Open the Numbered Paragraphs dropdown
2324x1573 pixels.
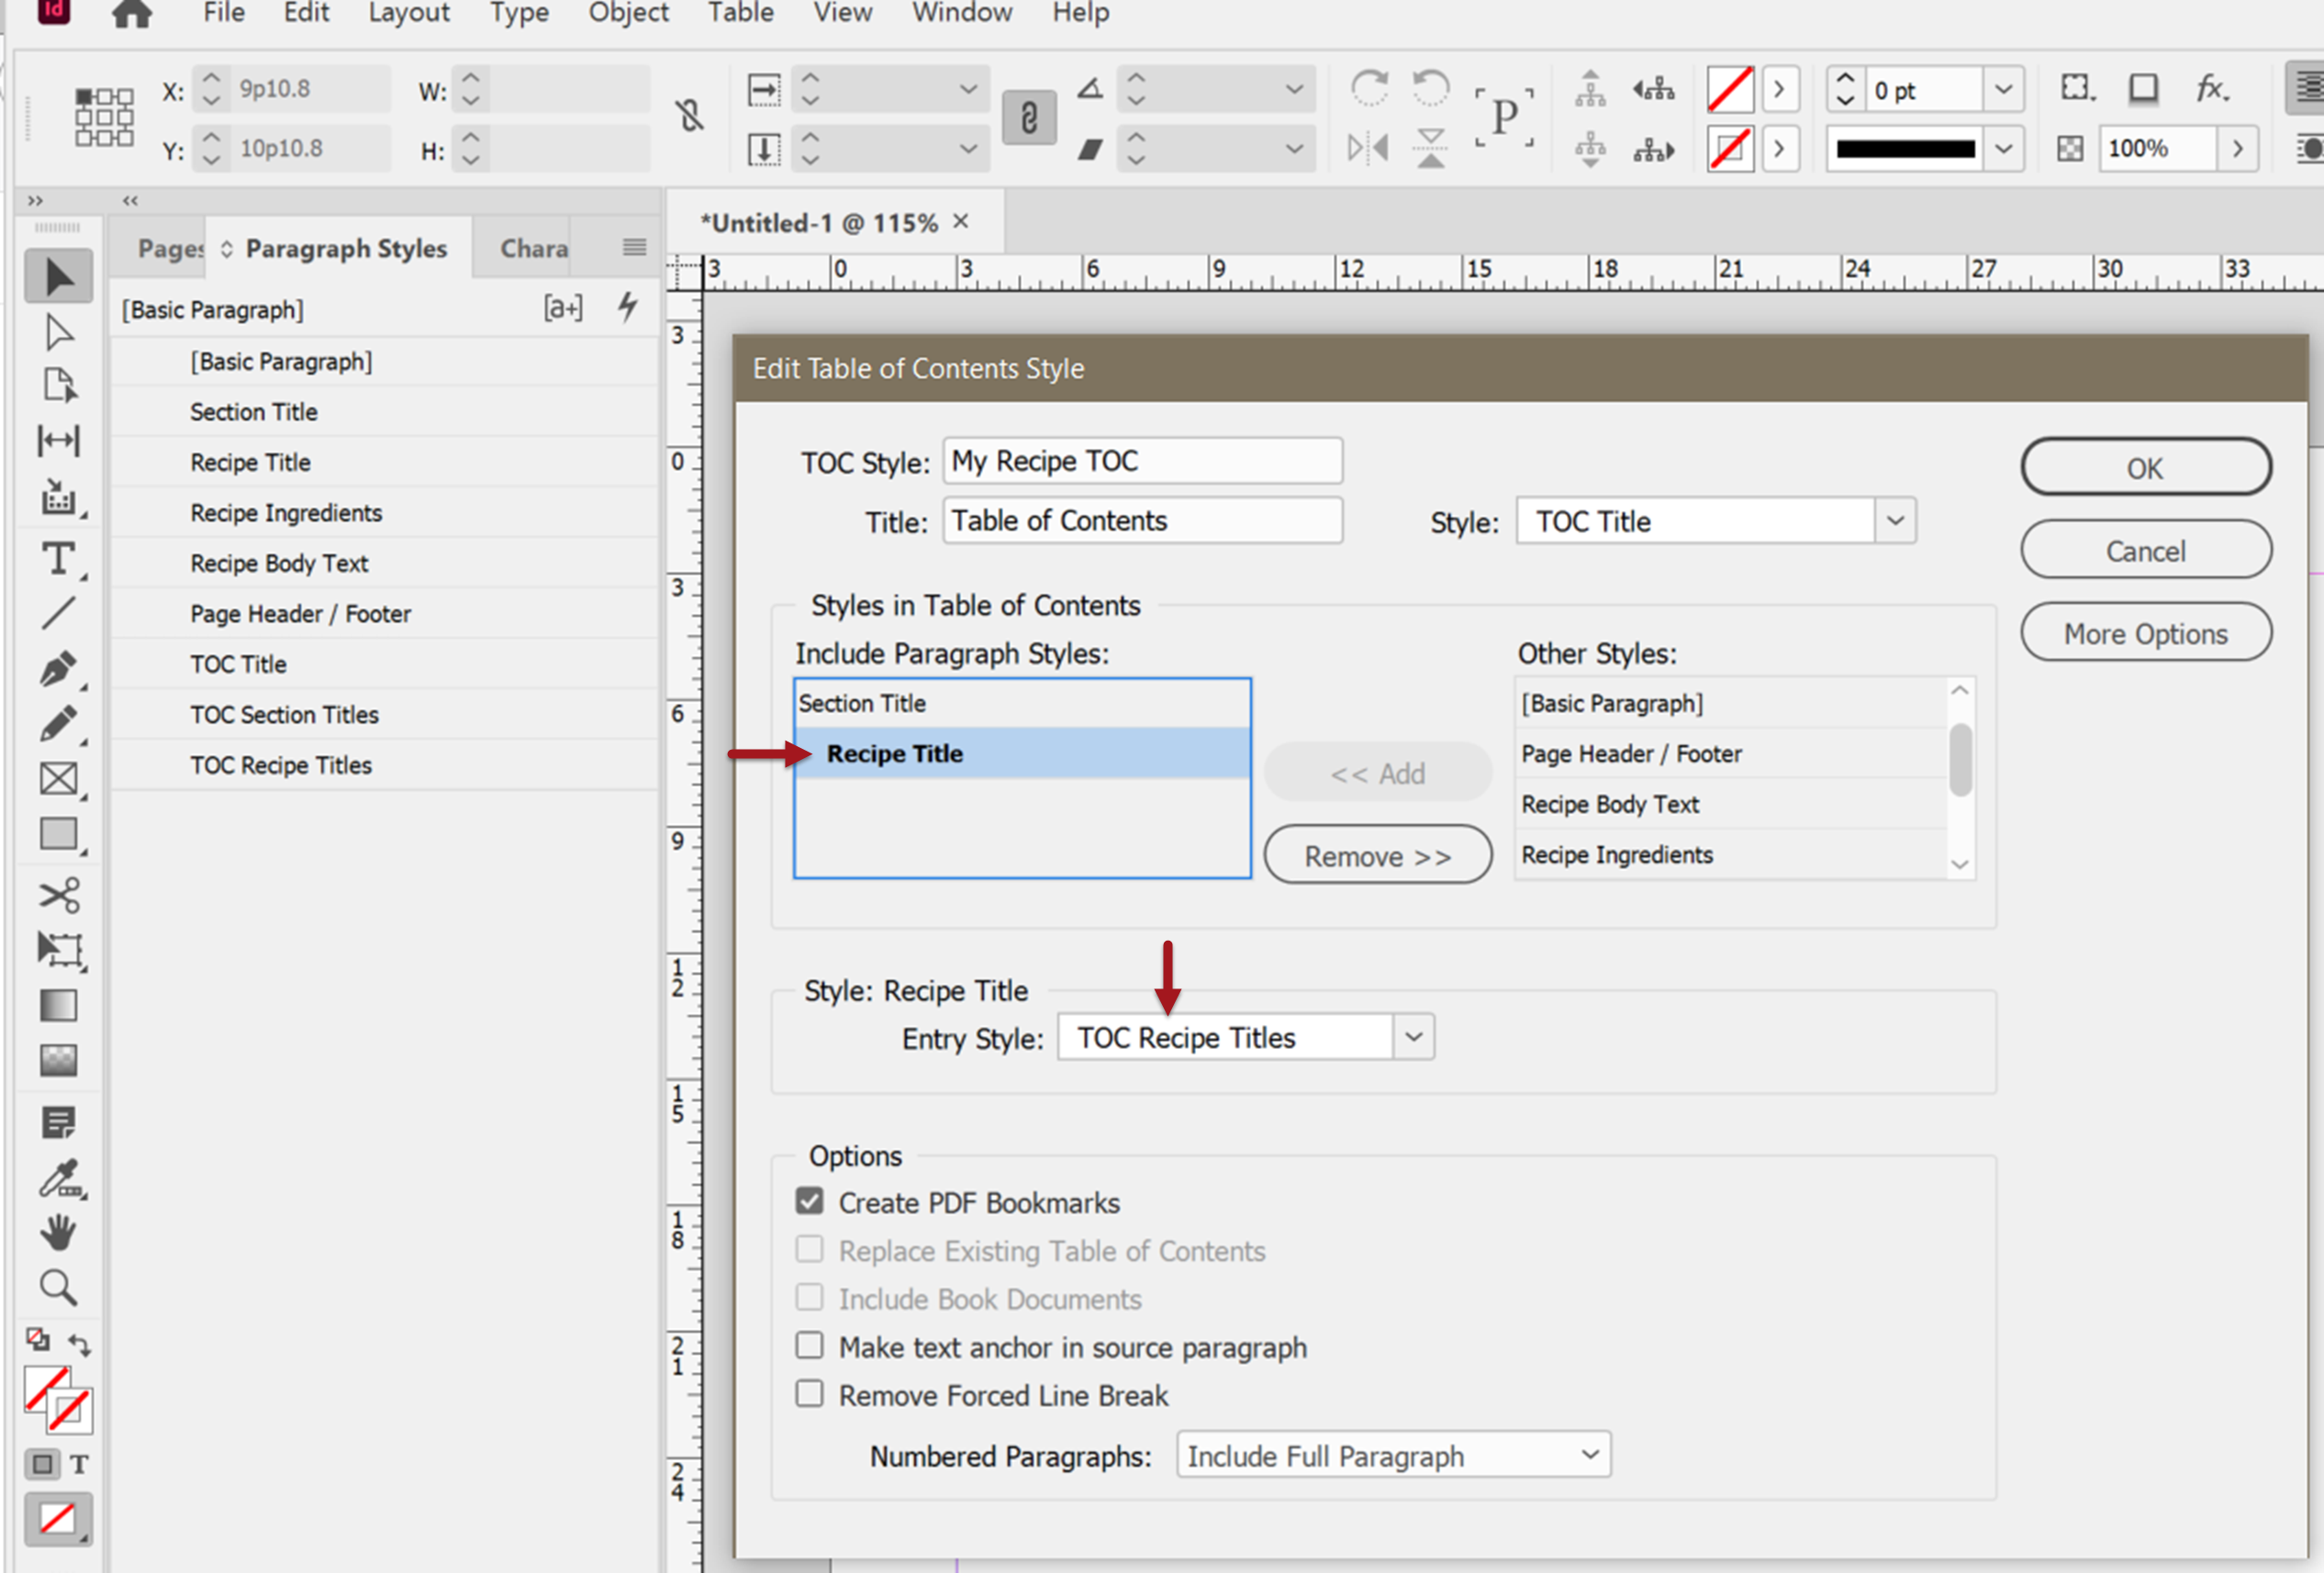point(1589,1455)
